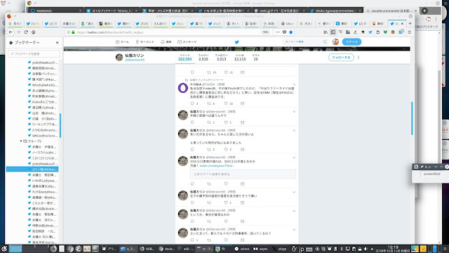449x253 pixels.
Task: Click xclock item in taskbar
Action: [241, 249]
